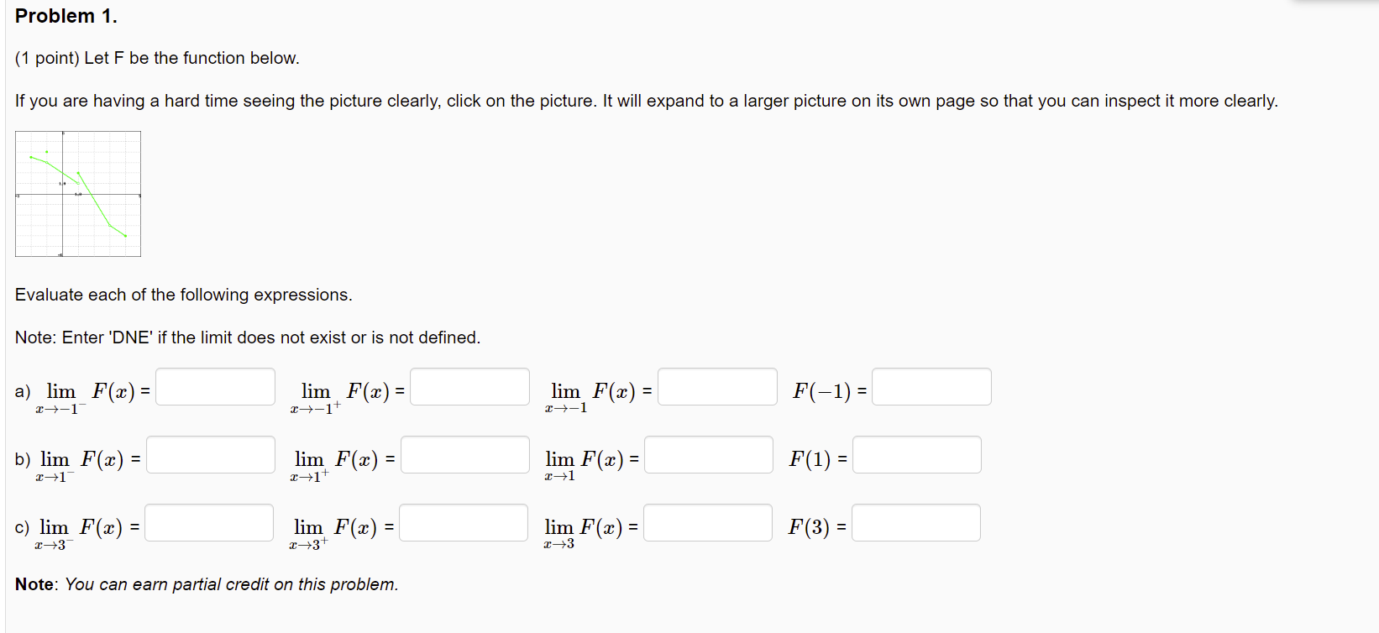Click the F(3) expression label
The width and height of the screenshot is (1379, 633).
[810, 527]
